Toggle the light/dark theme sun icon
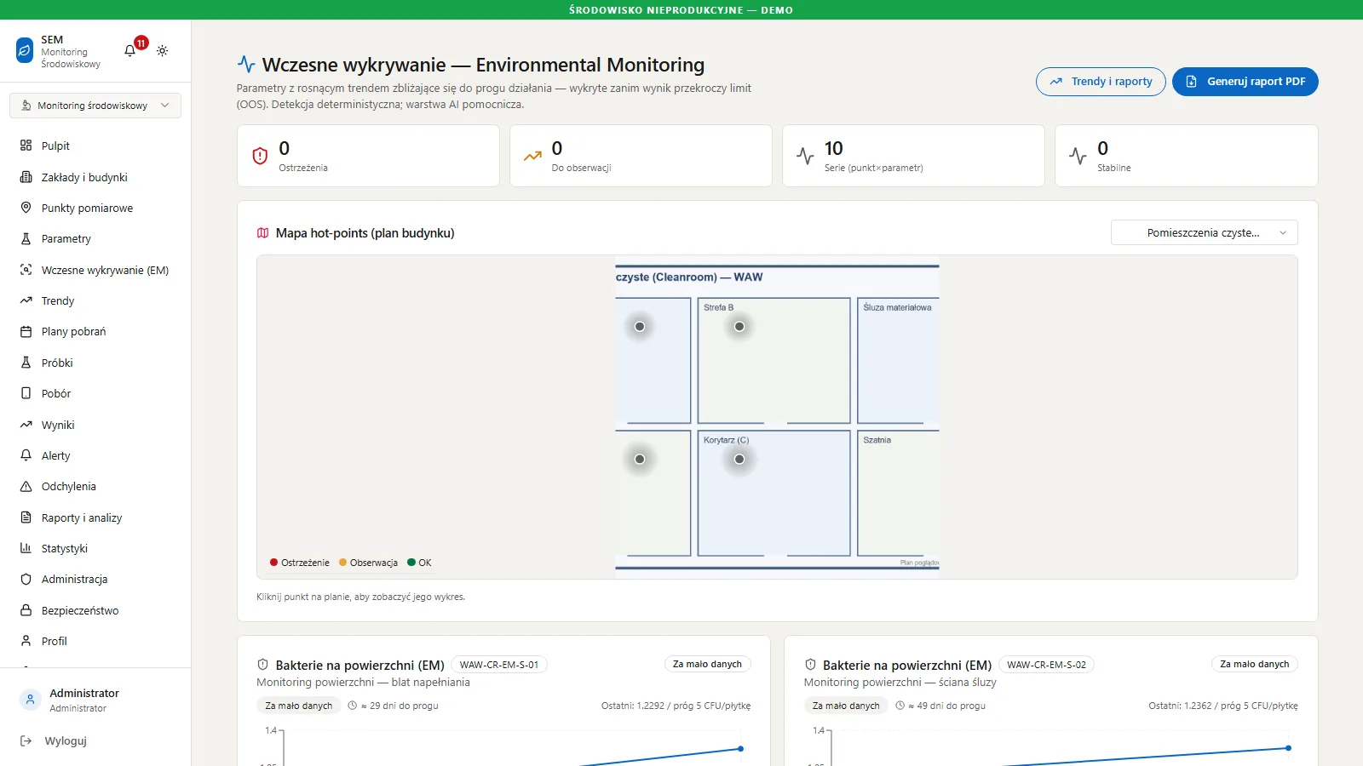The height and width of the screenshot is (766, 1363). [162, 51]
